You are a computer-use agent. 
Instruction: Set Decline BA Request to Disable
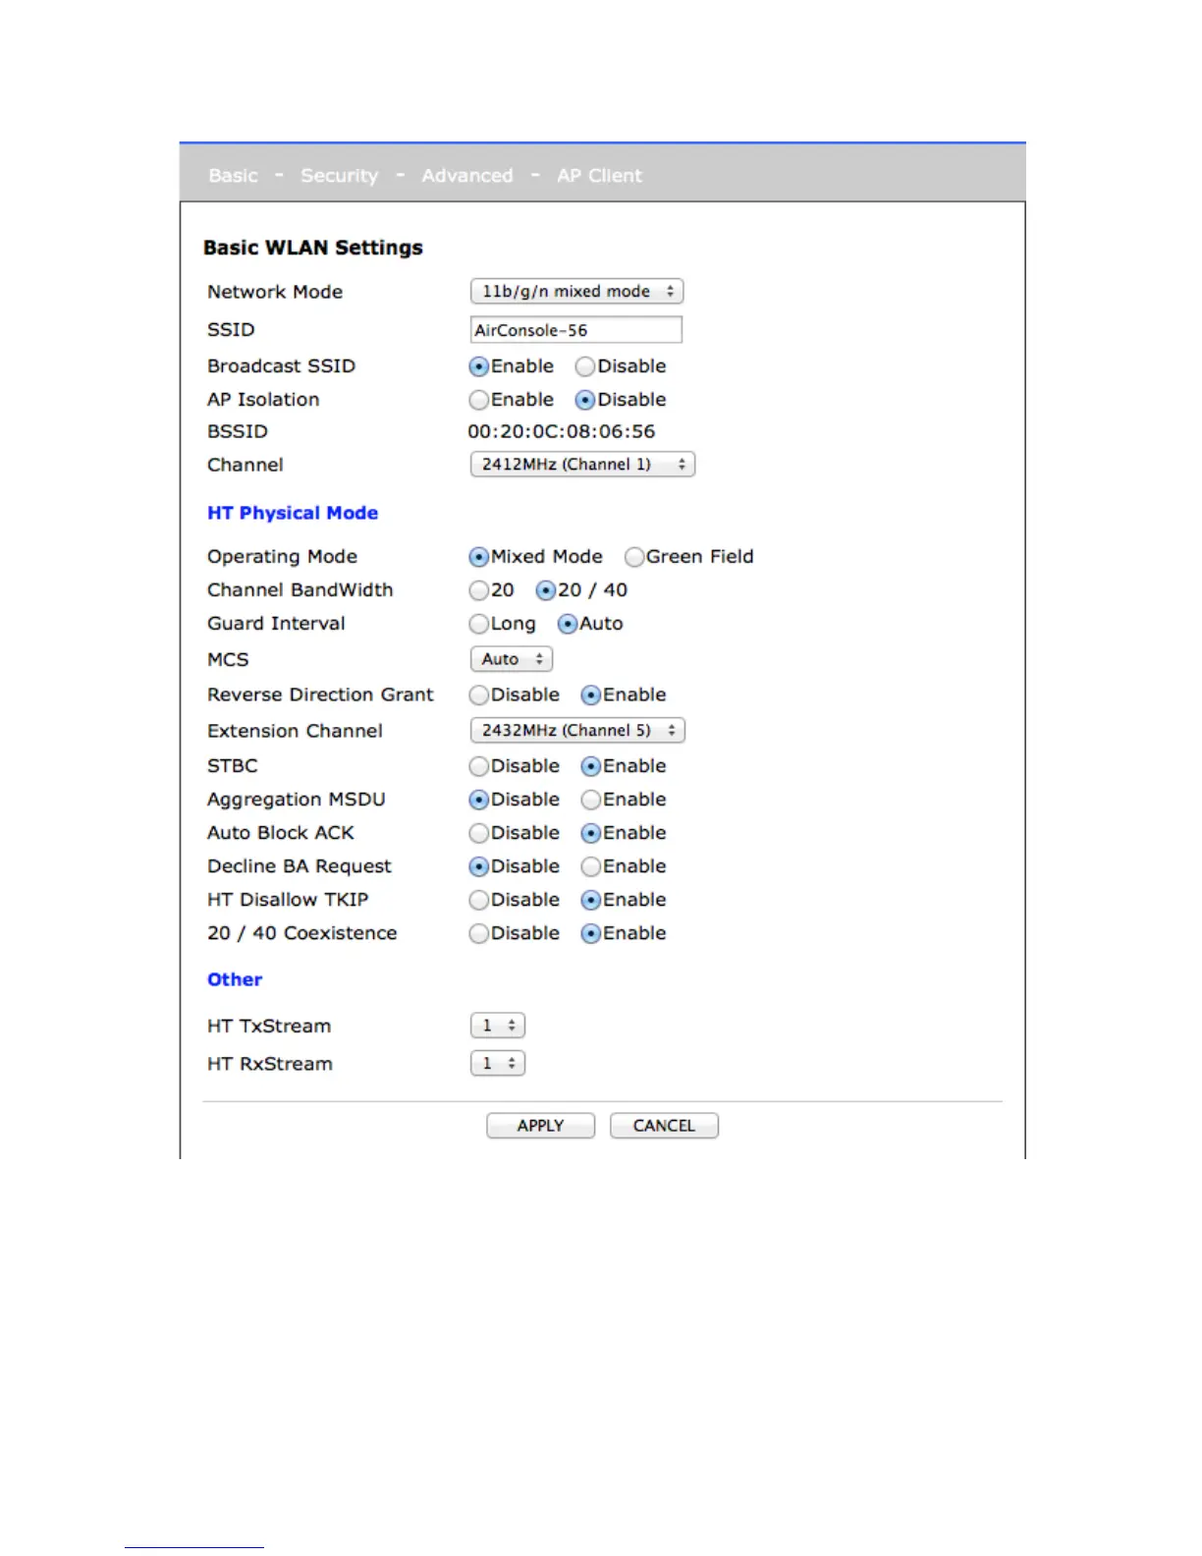pyautogui.click(x=478, y=866)
